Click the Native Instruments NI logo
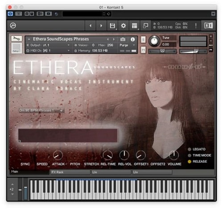The image size is (223, 209). click(x=209, y=26)
